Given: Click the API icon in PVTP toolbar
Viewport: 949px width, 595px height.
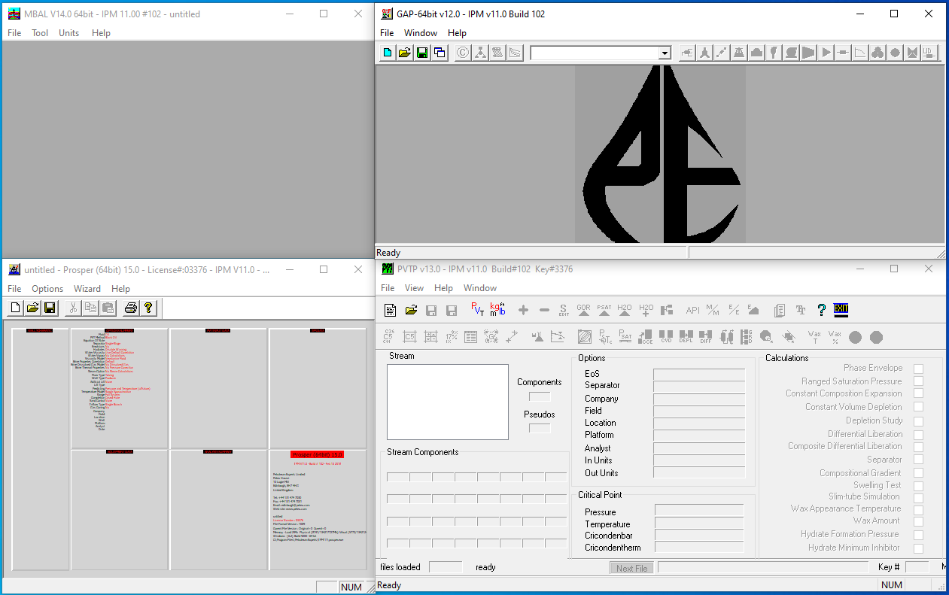Looking at the screenshot, I should tap(693, 310).
